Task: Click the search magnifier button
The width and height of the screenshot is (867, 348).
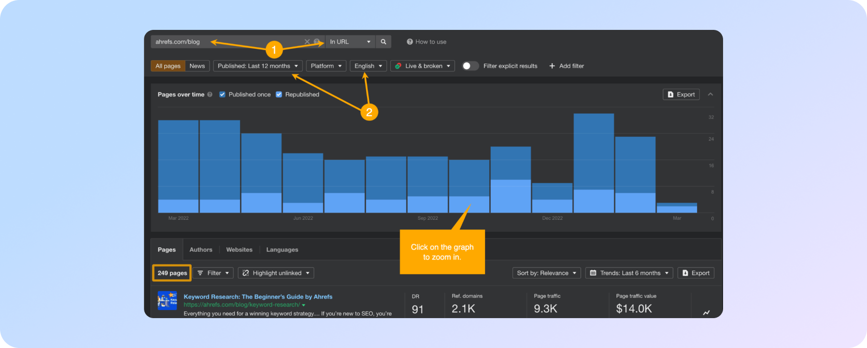Action: tap(384, 42)
